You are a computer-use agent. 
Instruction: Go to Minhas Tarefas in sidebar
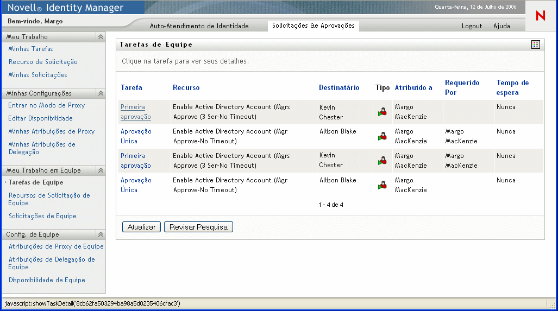(x=31, y=49)
